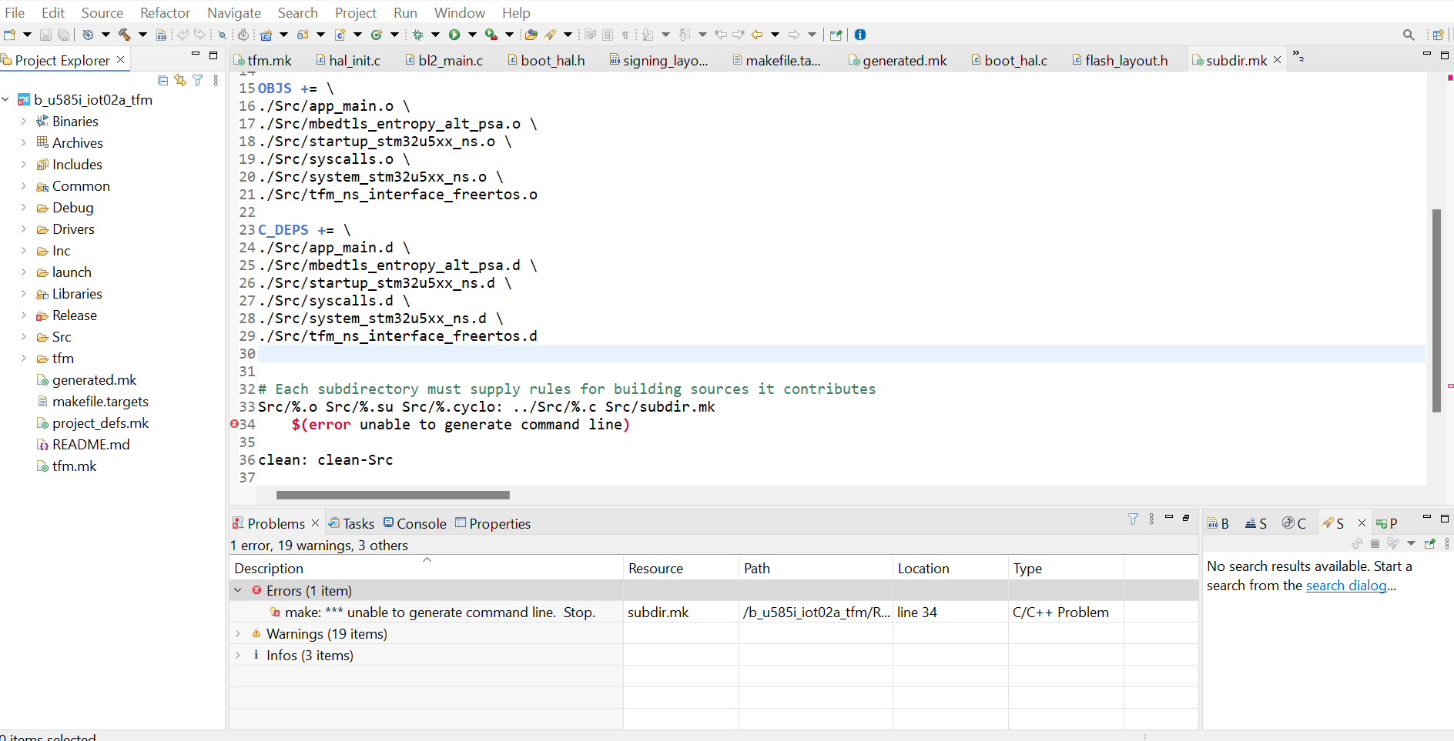Open the top-right search magnifier
Screen dimensions: 1454x741
tap(1409, 35)
